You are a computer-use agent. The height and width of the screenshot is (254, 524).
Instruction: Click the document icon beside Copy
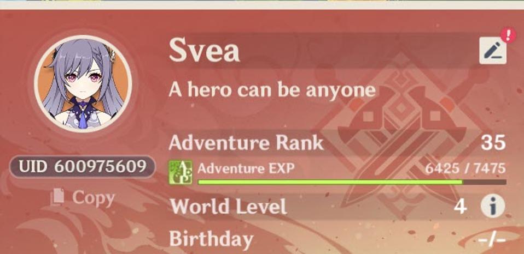coord(57,196)
